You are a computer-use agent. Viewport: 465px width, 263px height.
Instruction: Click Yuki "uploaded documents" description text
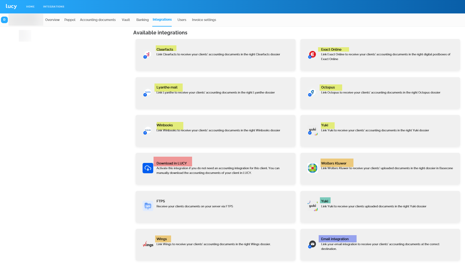click(x=374, y=206)
